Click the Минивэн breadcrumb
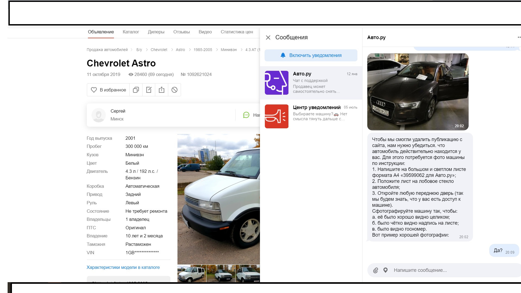This screenshot has width=521, height=293. (229, 50)
